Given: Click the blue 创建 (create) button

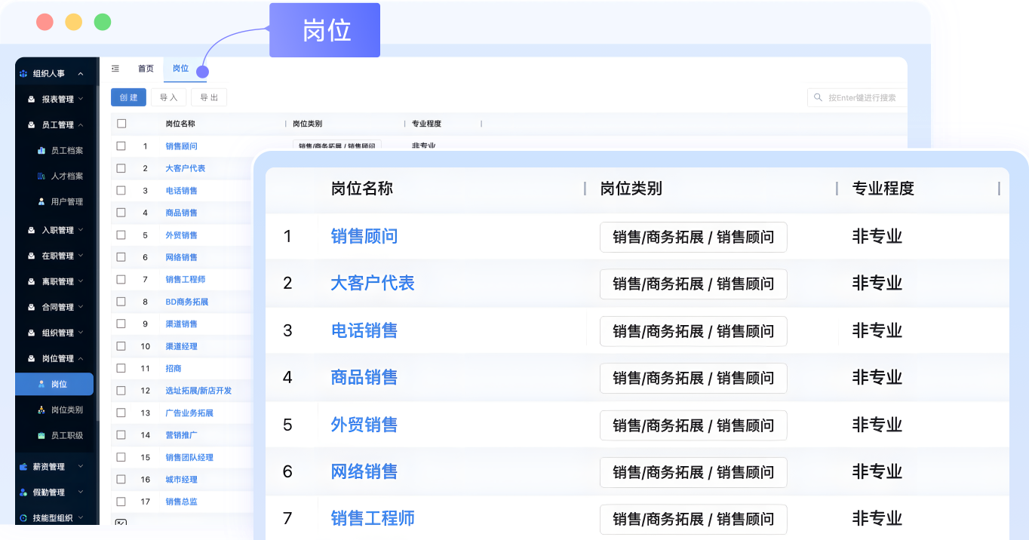Looking at the screenshot, I should click(x=128, y=97).
